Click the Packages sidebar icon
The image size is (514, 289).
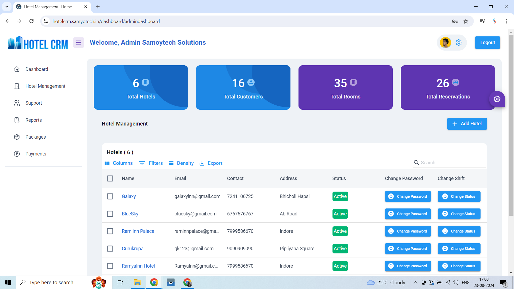(17, 137)
